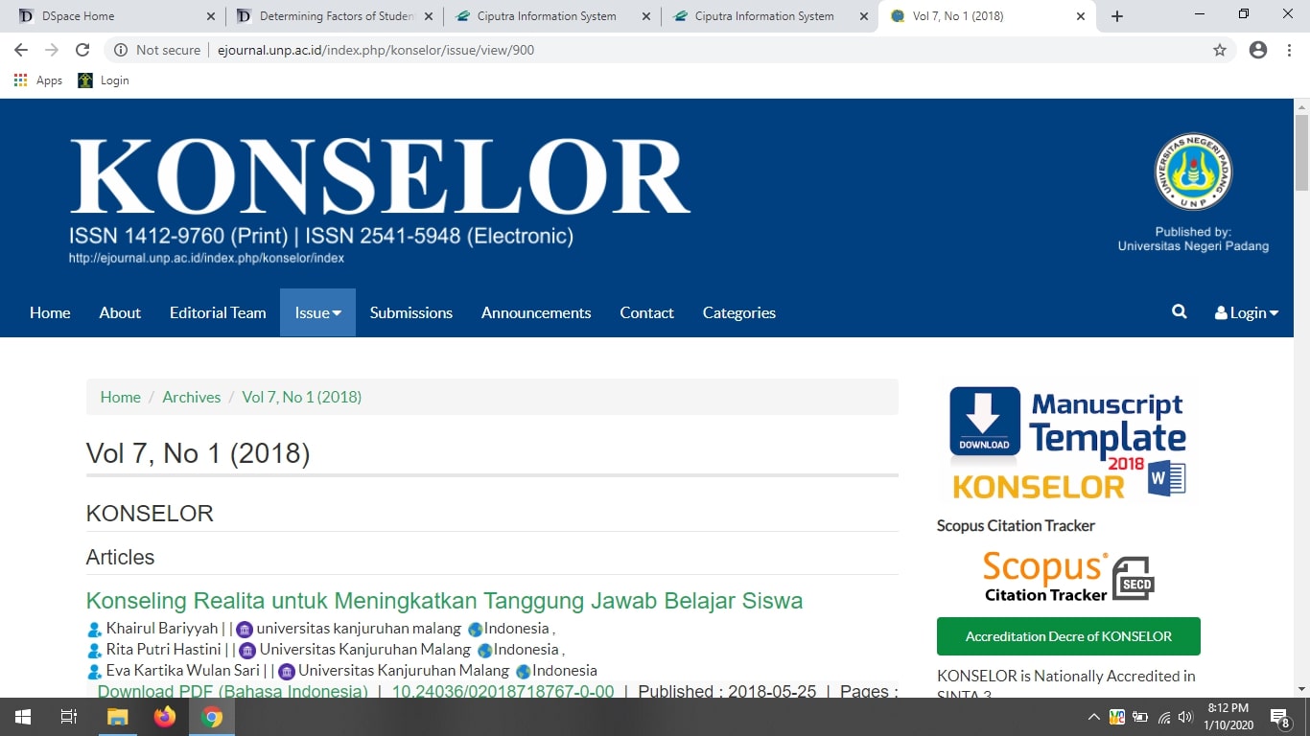Click Universitas Negeri Padang logo
Image resolution: width=1310 pixels, height=736 pixels.
tap(1192, 172)
